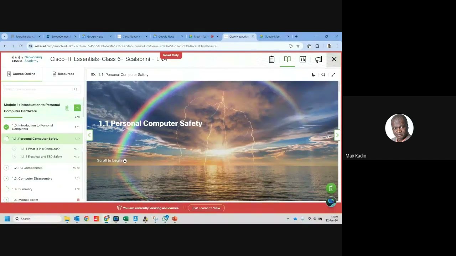456x256 pixels.
Task: Open the browser extensions puzzle icon
Action: [x=317, y=46]
